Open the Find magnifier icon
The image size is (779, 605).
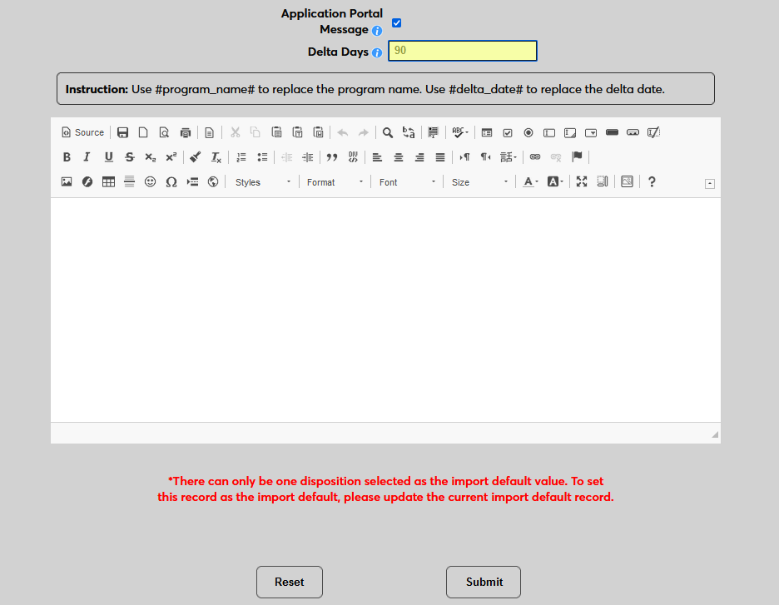coord(388,132)
